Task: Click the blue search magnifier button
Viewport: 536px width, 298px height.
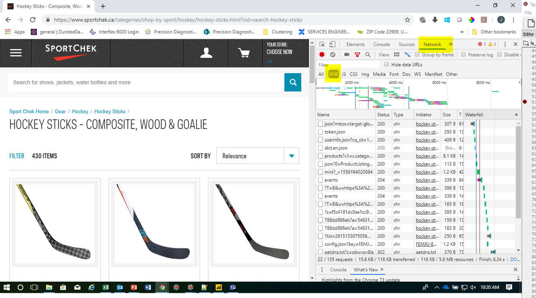Action: point(293,82)
